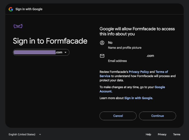Viewport: 189px width, 140px height.
Task: Click the 'Sign in with Google' header text
Action: coord(29,9)
